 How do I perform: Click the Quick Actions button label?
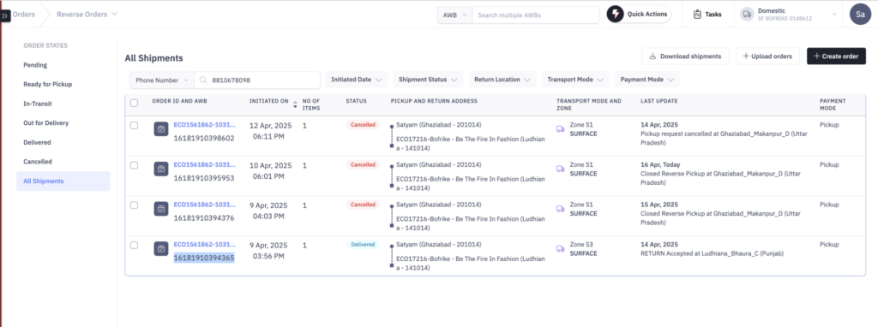647,15
